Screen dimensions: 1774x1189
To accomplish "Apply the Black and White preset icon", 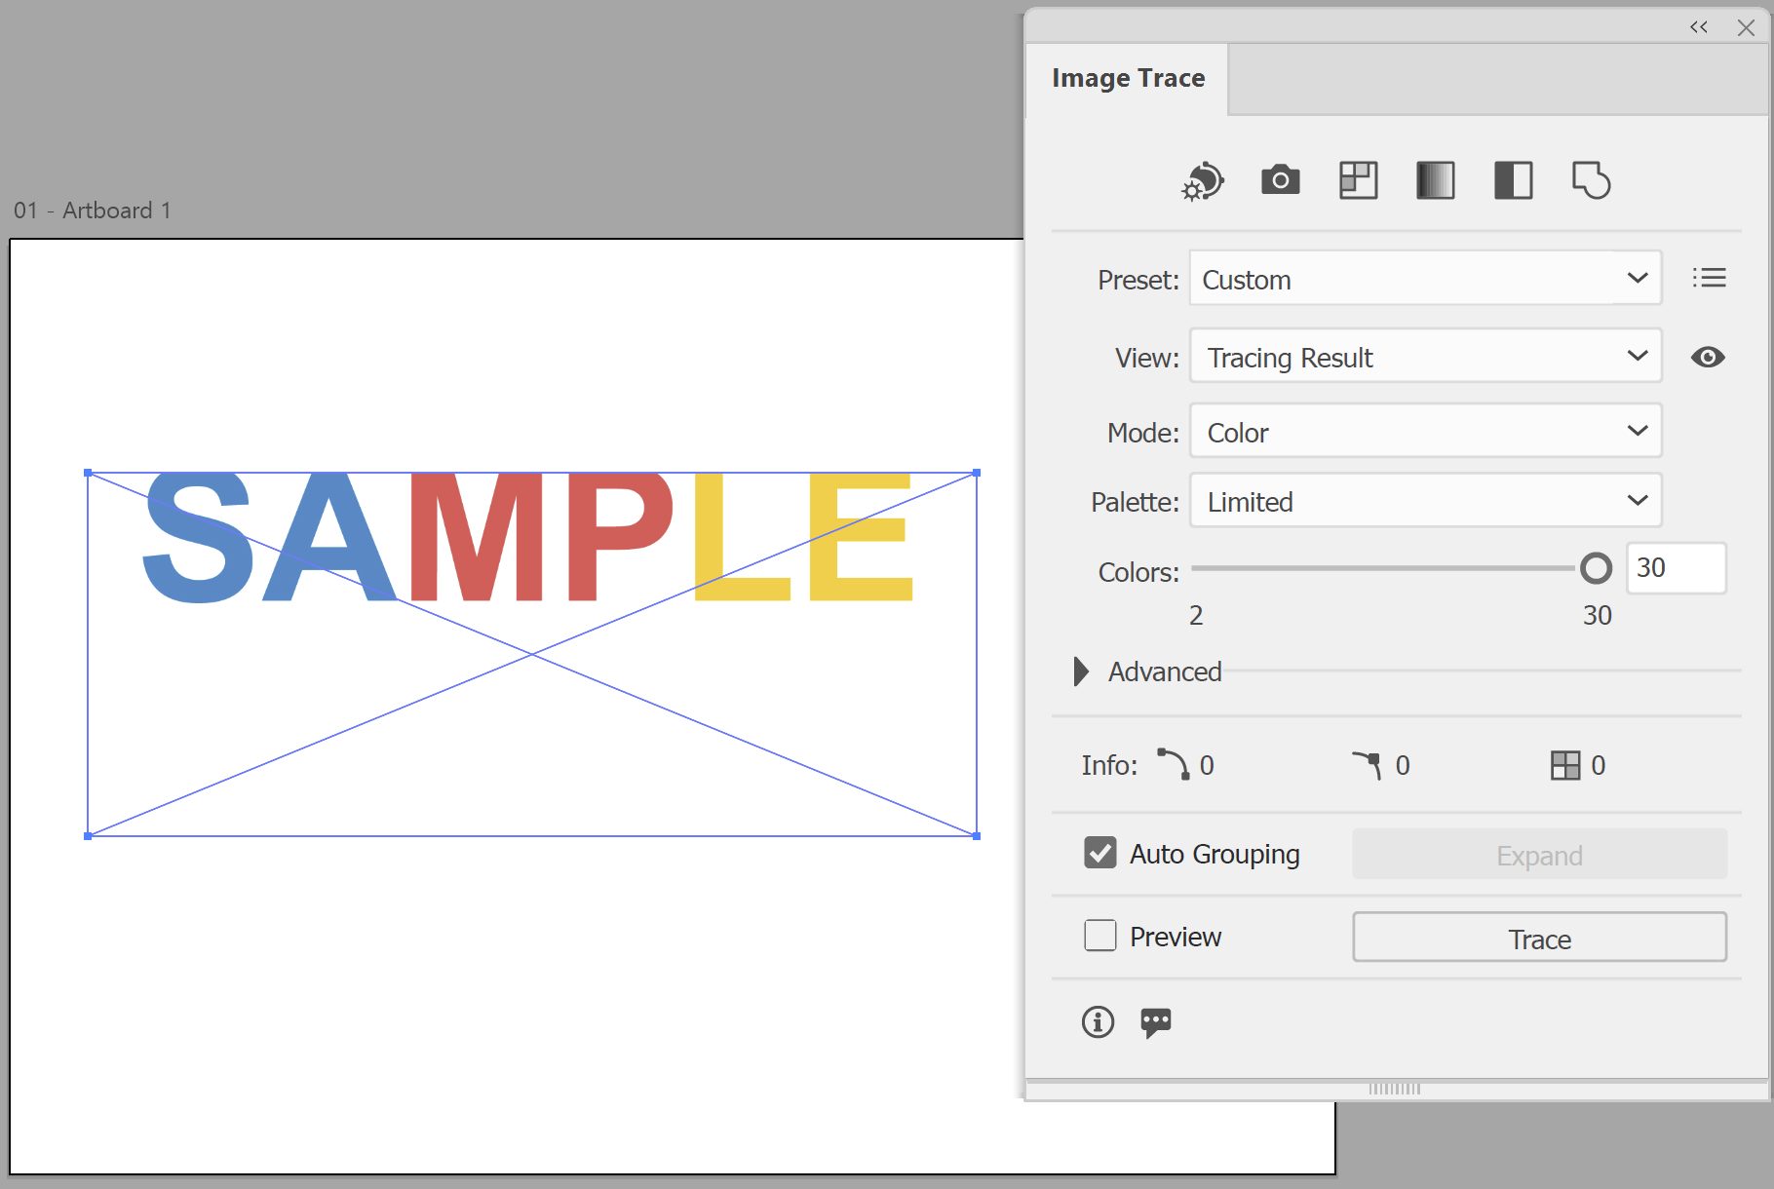I will click(1513, 180).
